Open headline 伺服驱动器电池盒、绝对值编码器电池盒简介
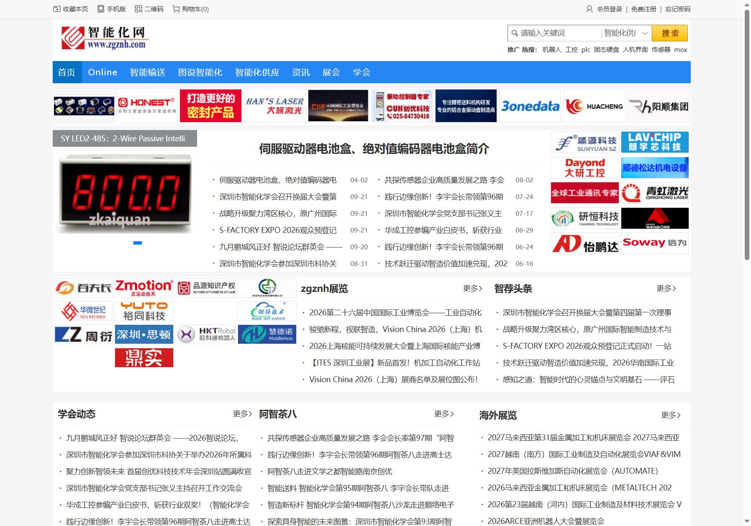 point(374,148)
